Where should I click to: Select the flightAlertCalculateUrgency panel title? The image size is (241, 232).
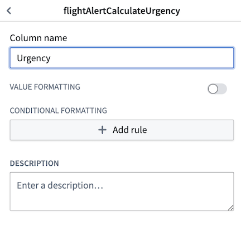[x=122, y=11]
